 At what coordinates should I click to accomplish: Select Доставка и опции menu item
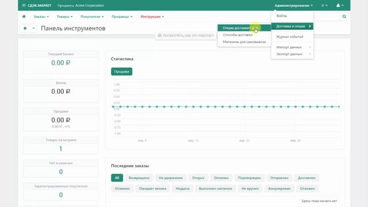point(292,26)
